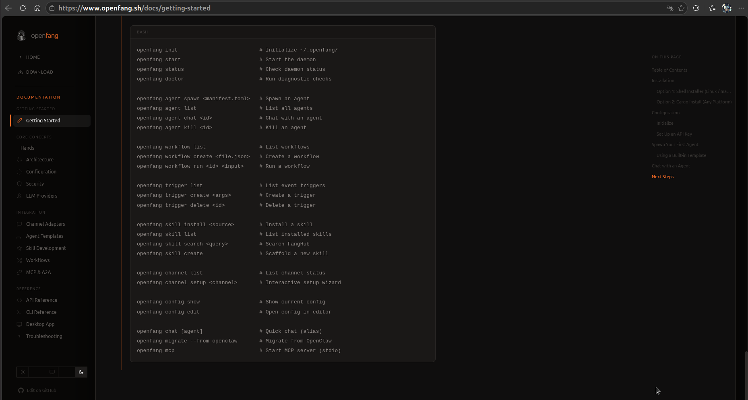Viewport: 748px width, 400px height.
Task: Click the Edit on GitHub link
Action: [x=41, y=390]
